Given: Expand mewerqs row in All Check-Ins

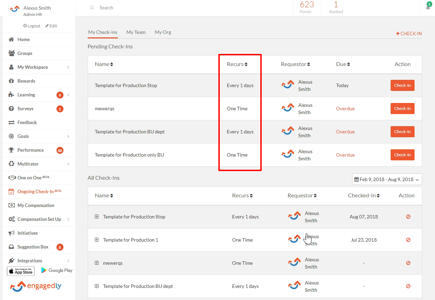Looking at the screenshot, I should pos(97,263).
